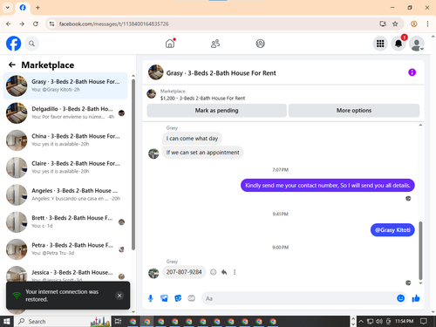Choose a GIF icon
Viewport: 436px width, 327px height.
point(191,298)
